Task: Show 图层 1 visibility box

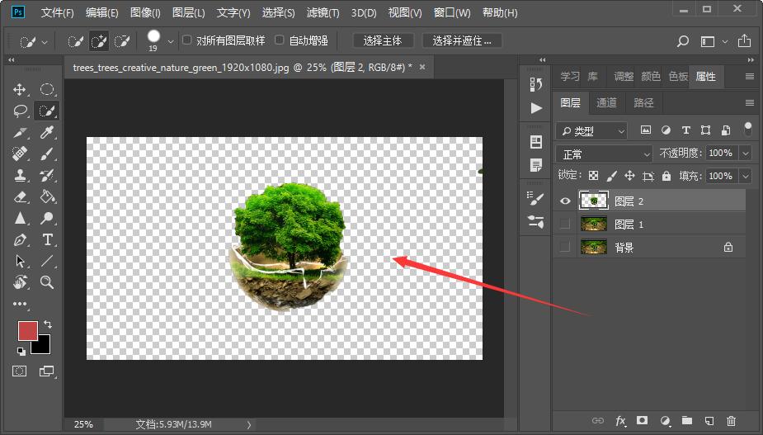Action: pos(565,224)
